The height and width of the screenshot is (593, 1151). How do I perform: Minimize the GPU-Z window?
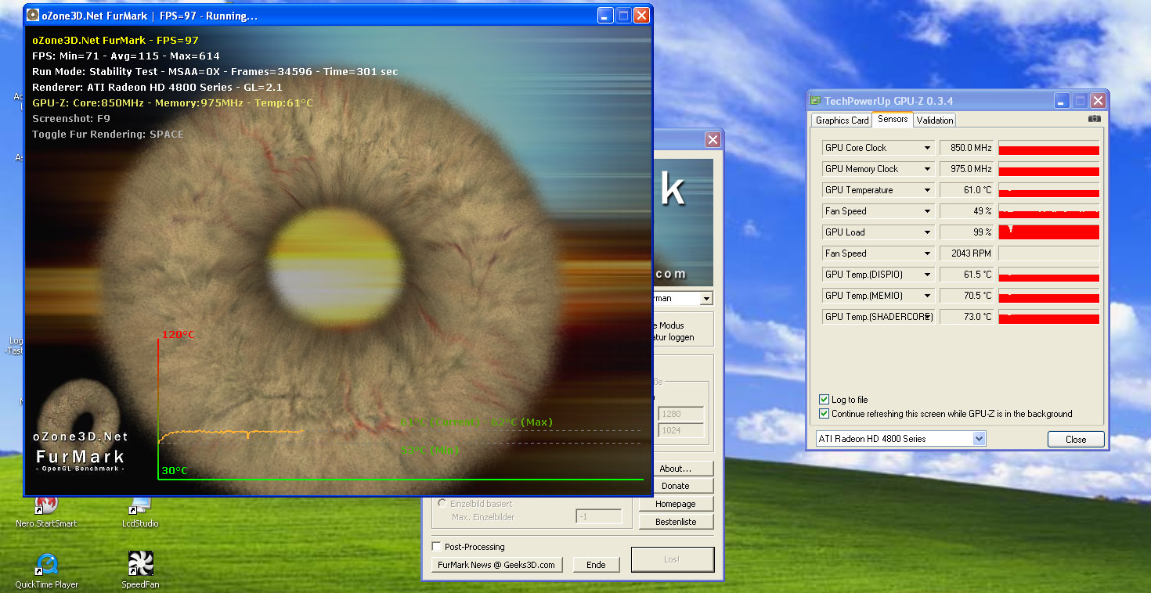pyautogui.click(x=1061, y=101)
